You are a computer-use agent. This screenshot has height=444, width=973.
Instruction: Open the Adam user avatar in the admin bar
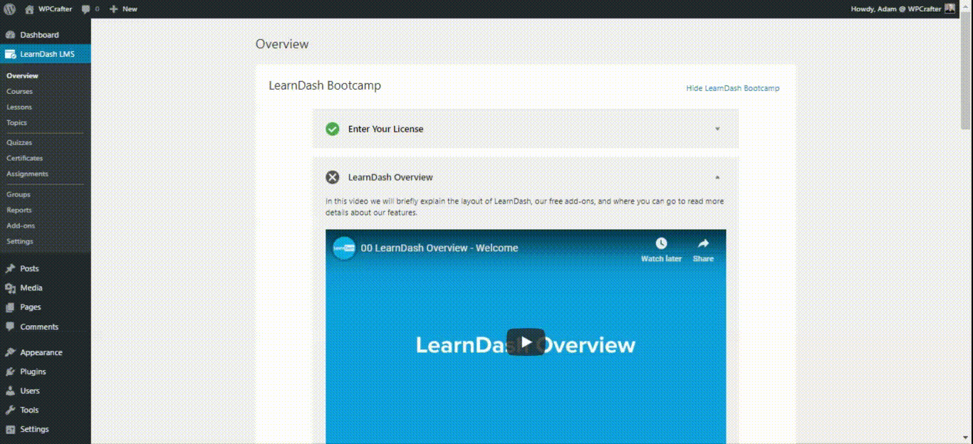(x=949, y=9)
